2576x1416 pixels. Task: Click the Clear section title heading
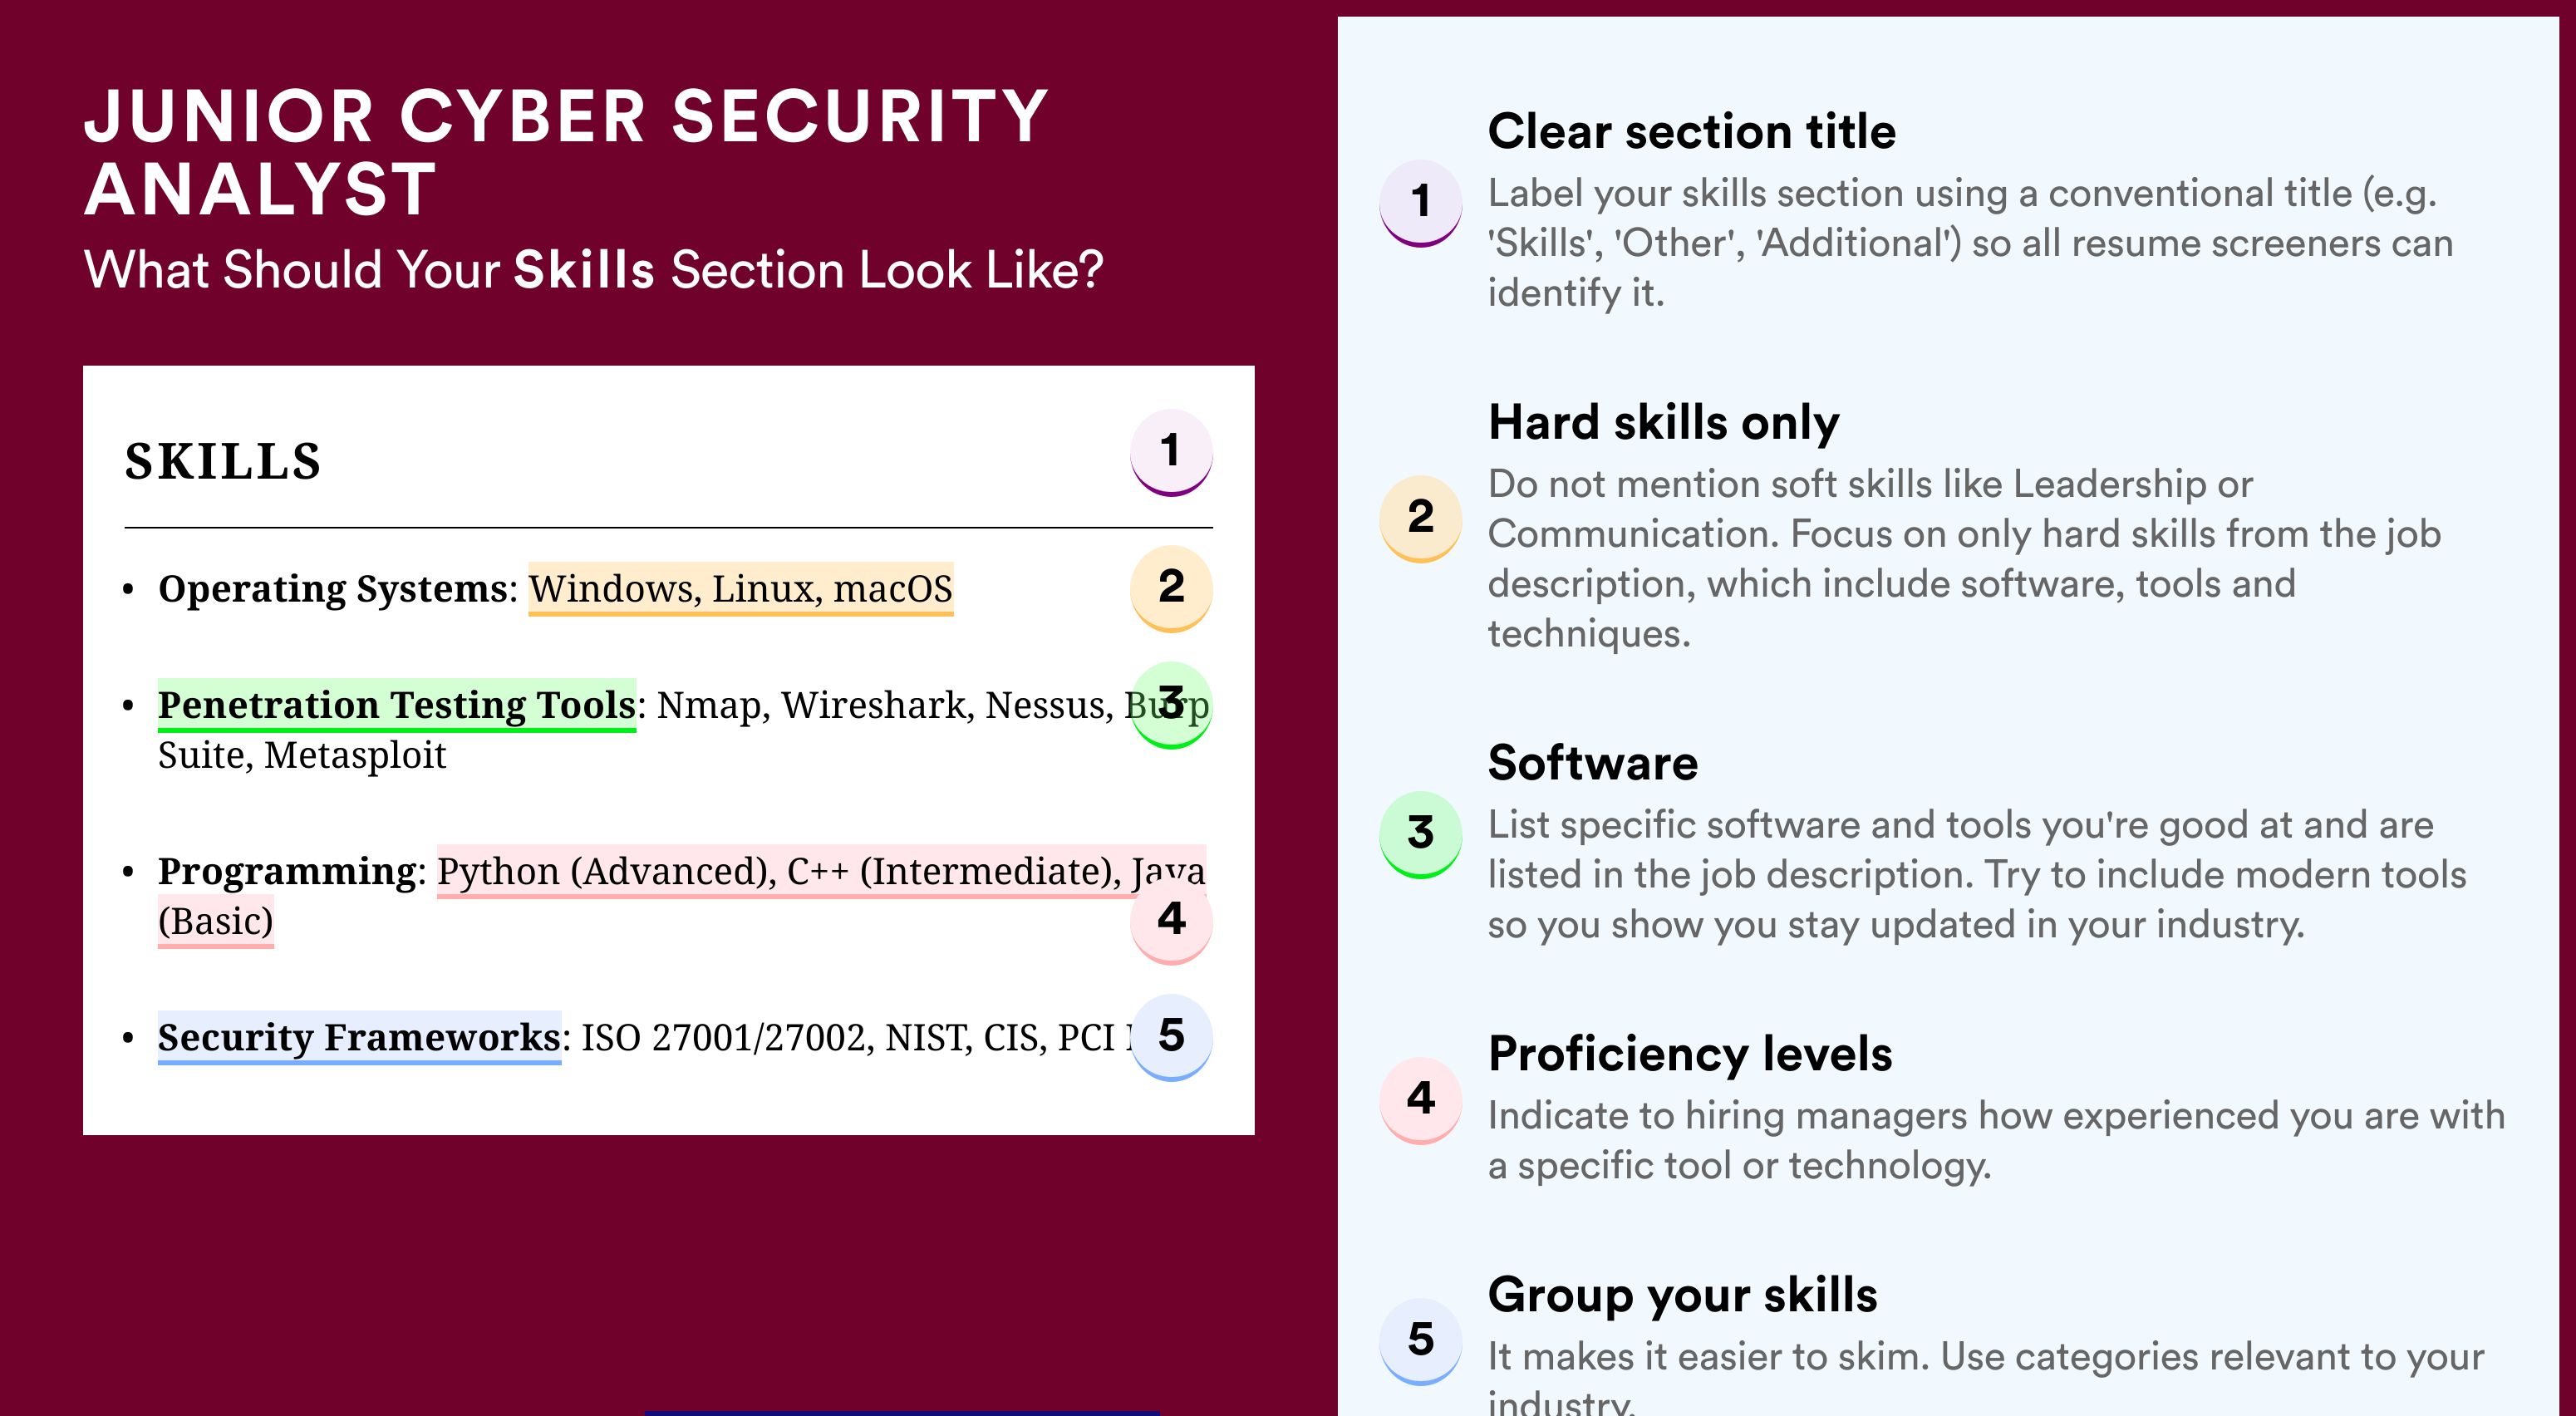click(1692, 131)
